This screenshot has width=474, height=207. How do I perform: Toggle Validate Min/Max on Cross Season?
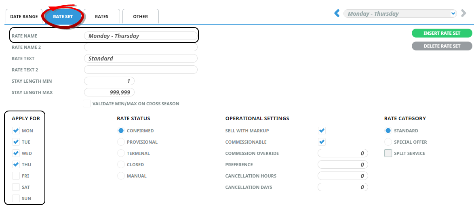(x=86, y=104)
